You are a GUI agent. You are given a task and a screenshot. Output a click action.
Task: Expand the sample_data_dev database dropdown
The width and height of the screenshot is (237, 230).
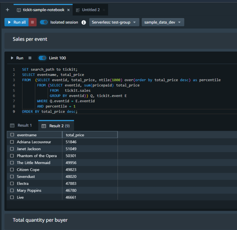pyautogui.click(x=163, y=22)
